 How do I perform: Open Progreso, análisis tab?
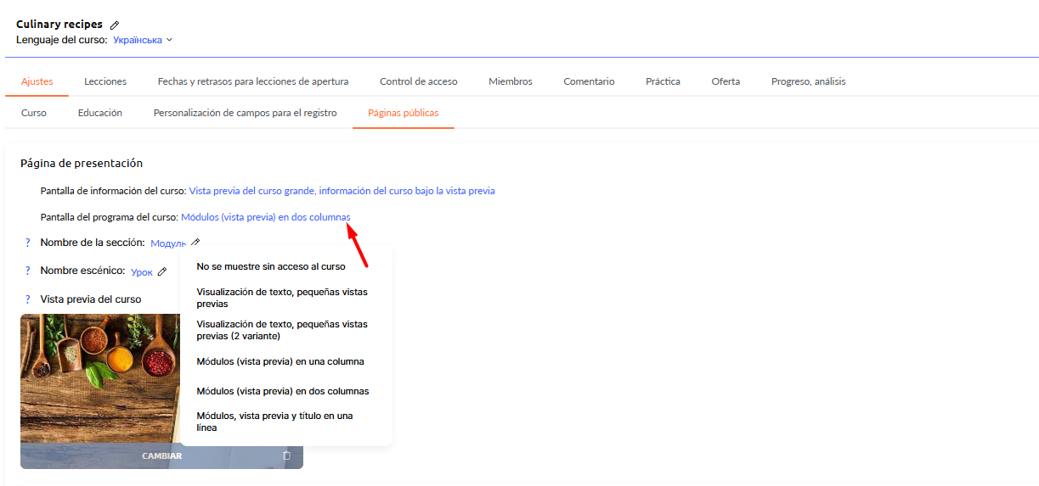point(808,81)
